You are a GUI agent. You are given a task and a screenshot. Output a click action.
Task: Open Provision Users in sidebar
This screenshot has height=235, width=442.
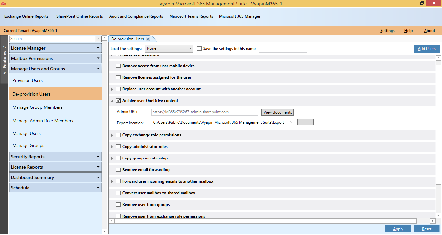(55, 80)
